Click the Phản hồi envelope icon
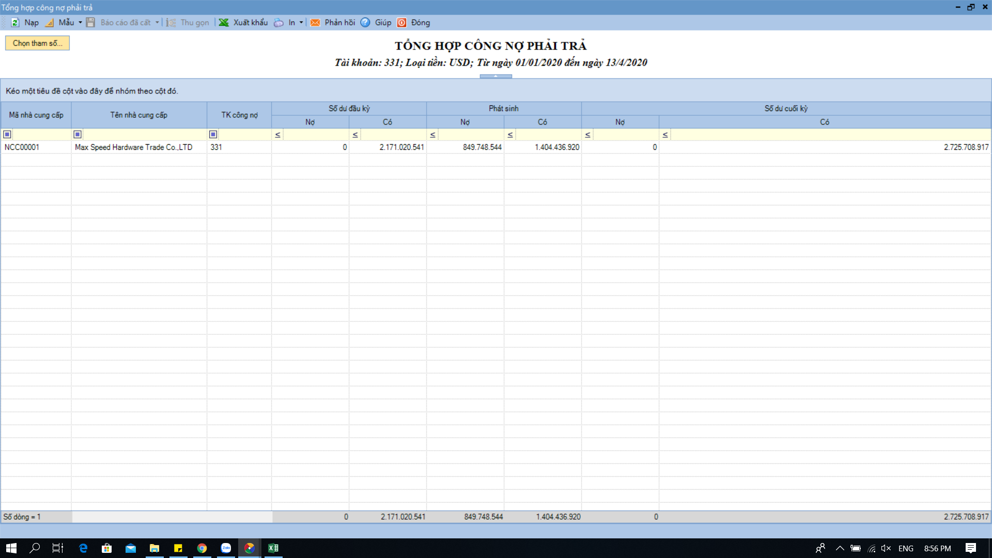This screenshot has width=992, height=558. 315,23
